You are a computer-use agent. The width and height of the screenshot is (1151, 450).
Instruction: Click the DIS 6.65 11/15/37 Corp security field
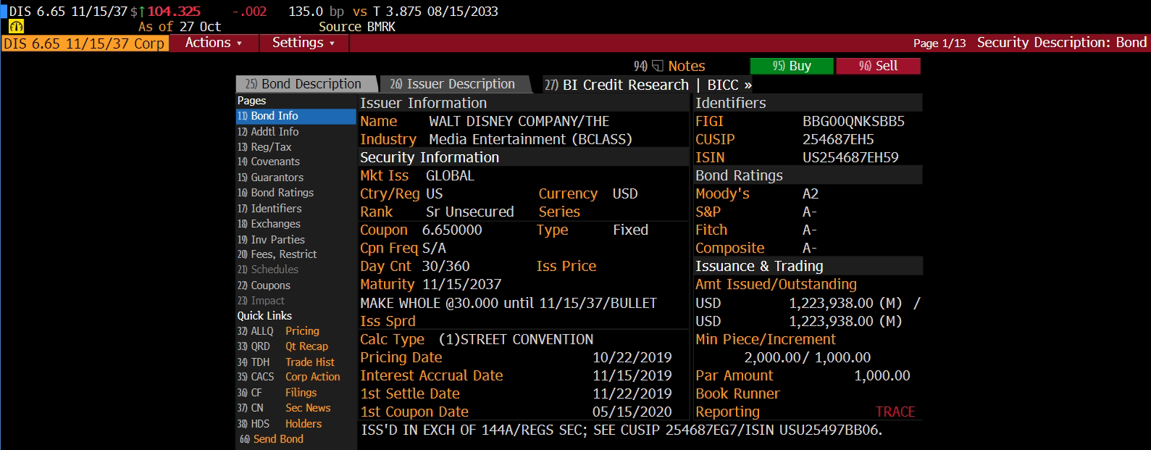85,43
